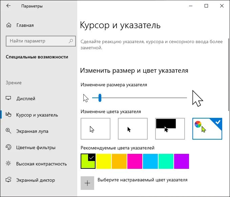Screen dimensions: 230x197
Task: Select the sky blue pointer color swatch
Action: click(150, 161)
